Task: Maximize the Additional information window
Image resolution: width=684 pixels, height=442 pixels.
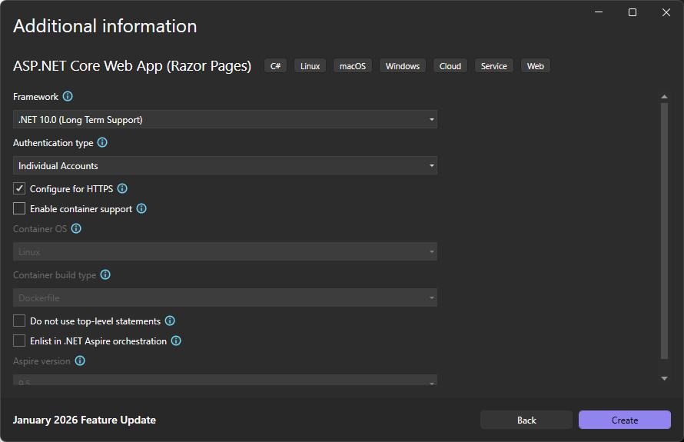Action: pos(633,12)
